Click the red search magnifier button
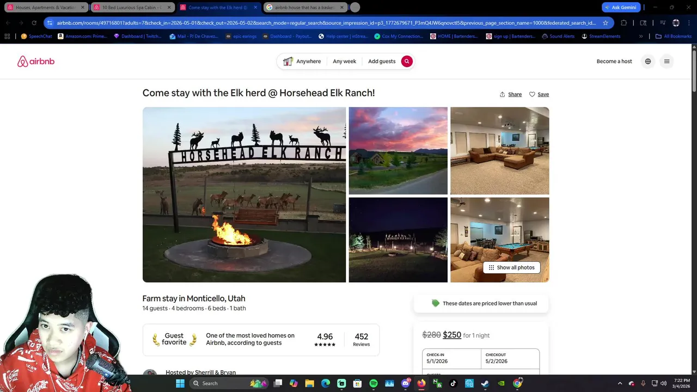This screenshot has height=392, width=697. click(x=407, y=62)
